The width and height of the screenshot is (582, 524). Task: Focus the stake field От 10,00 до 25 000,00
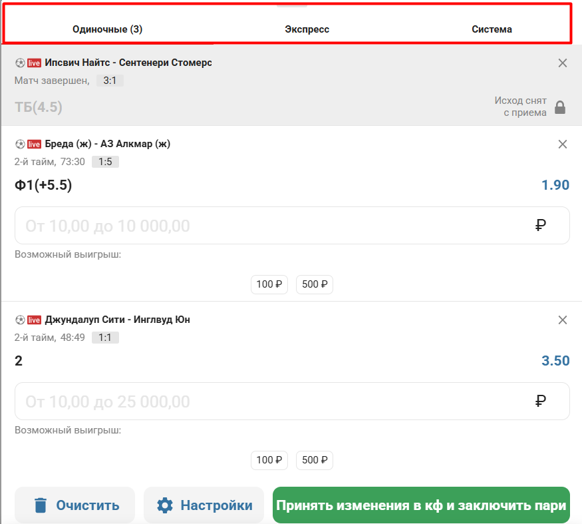tap(292, 401)
